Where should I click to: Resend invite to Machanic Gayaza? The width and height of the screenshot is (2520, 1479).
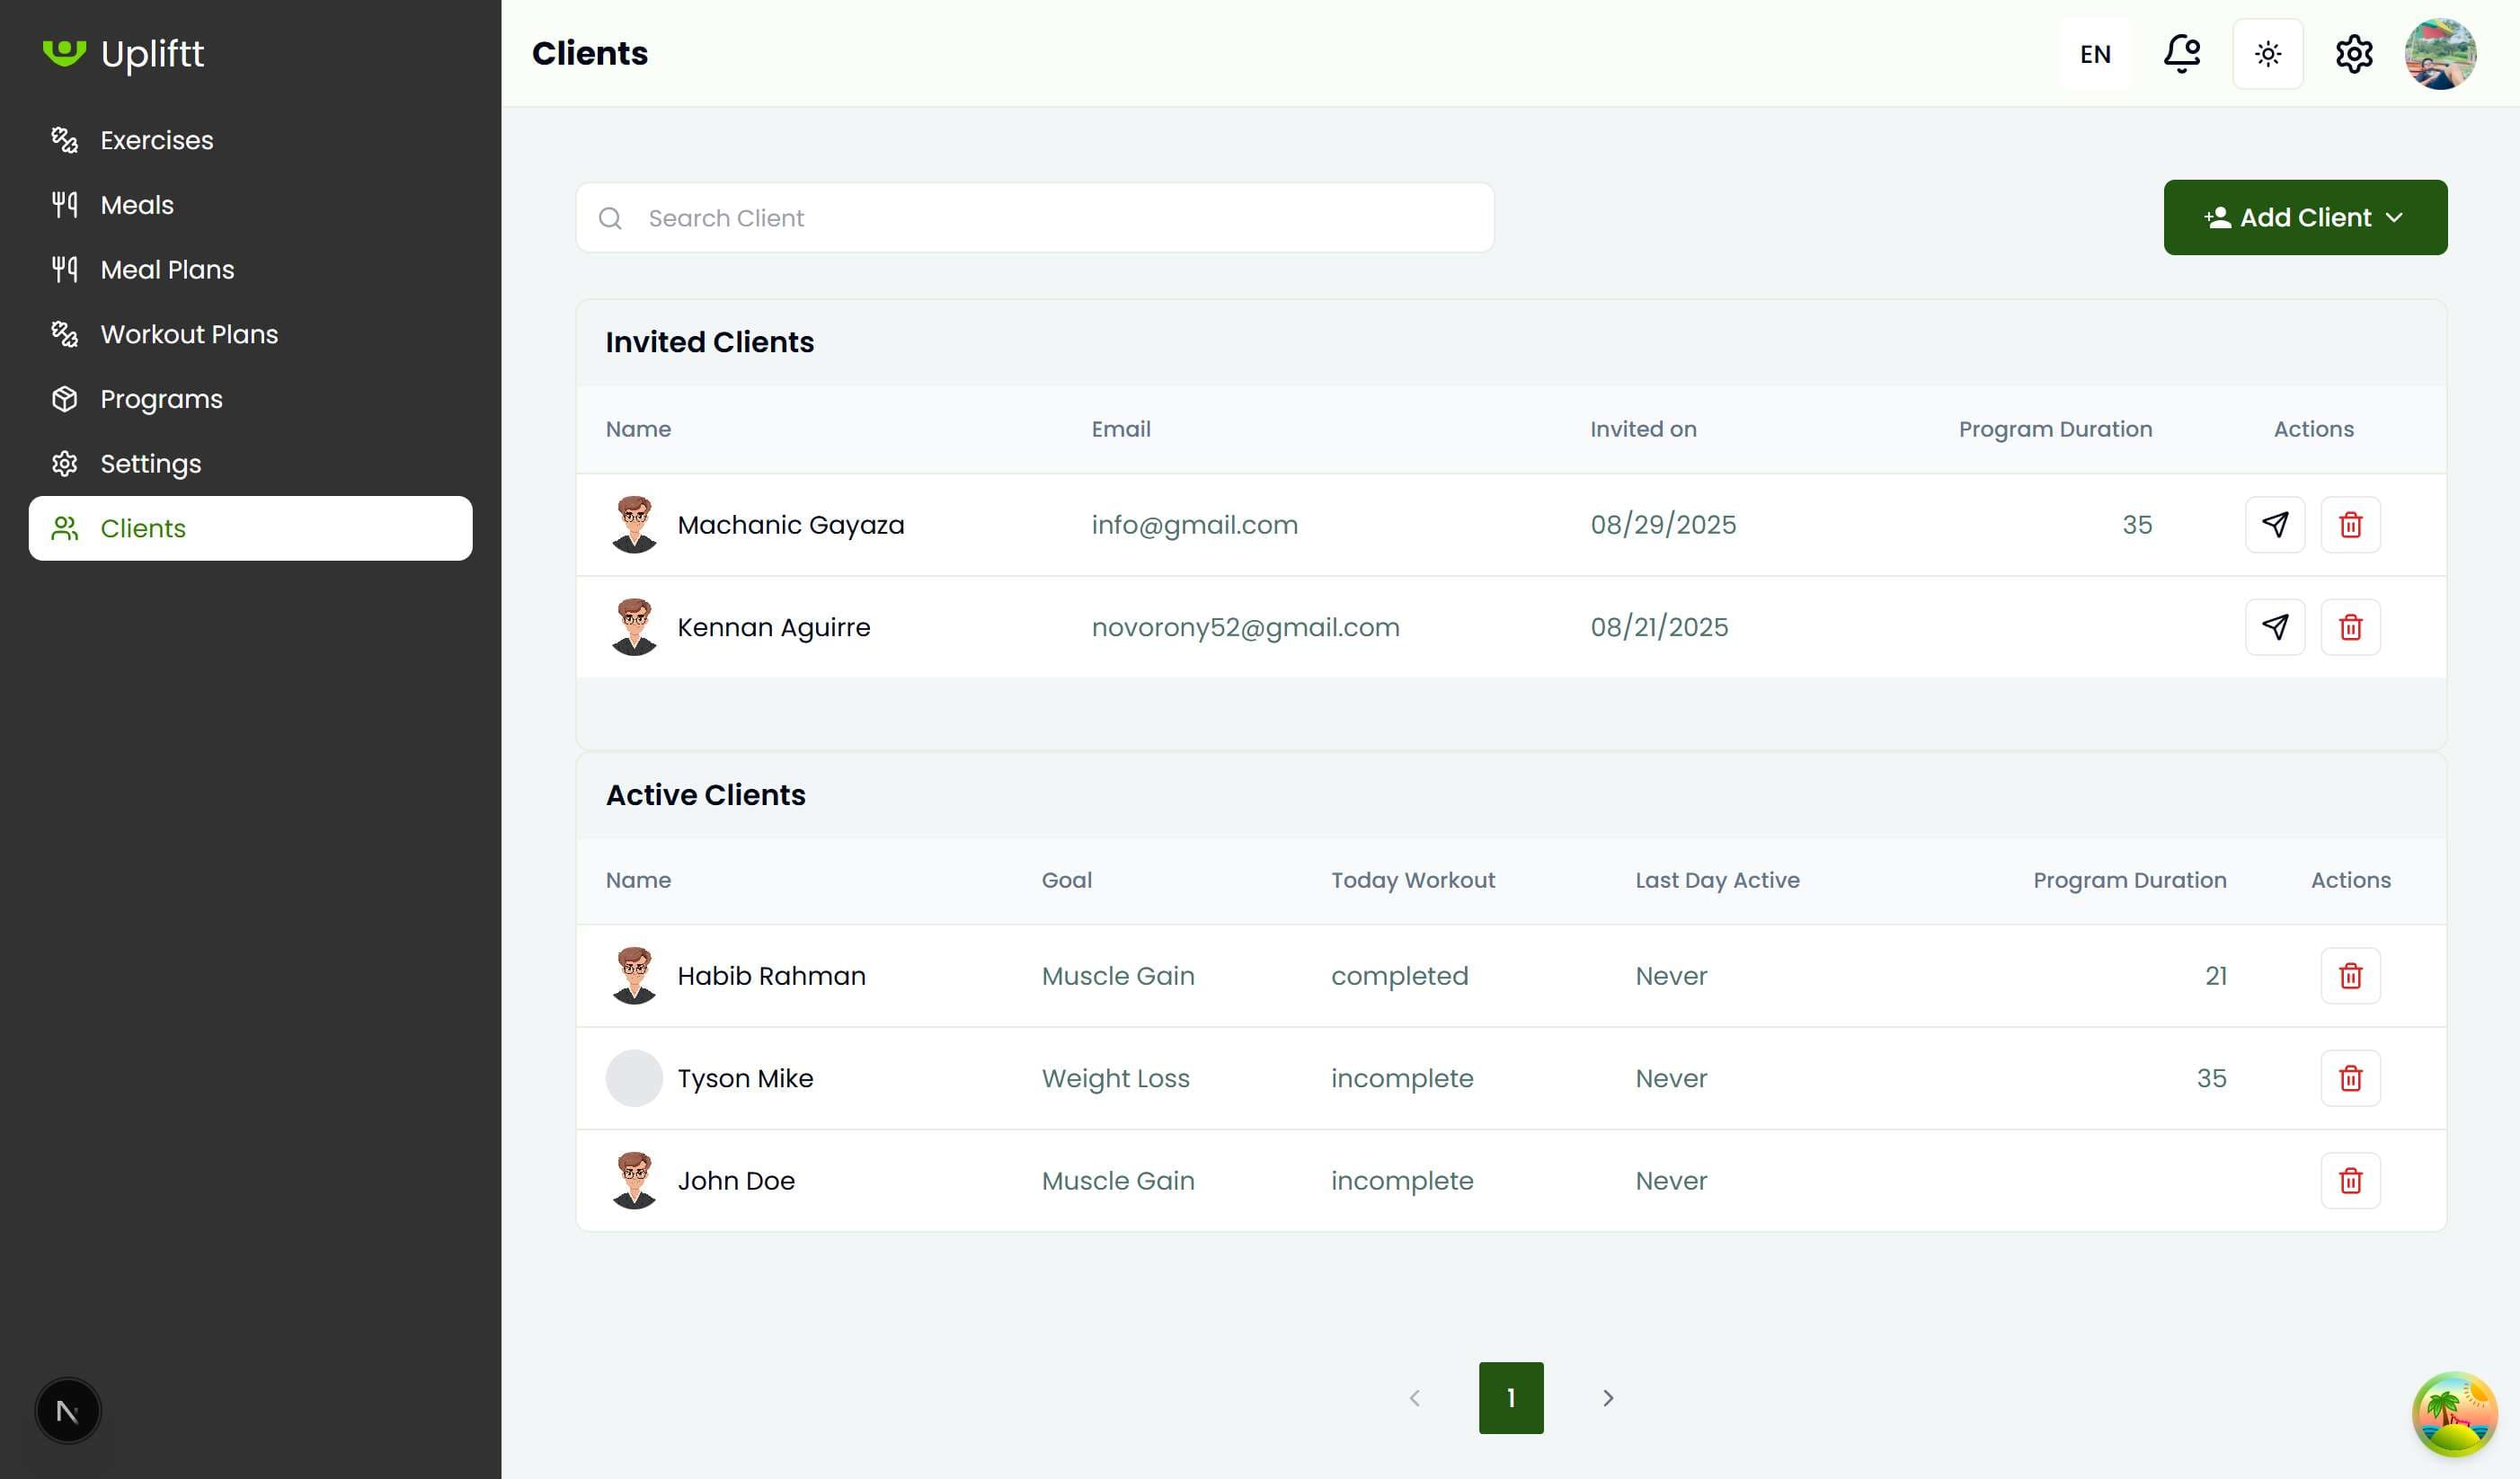2275,524
